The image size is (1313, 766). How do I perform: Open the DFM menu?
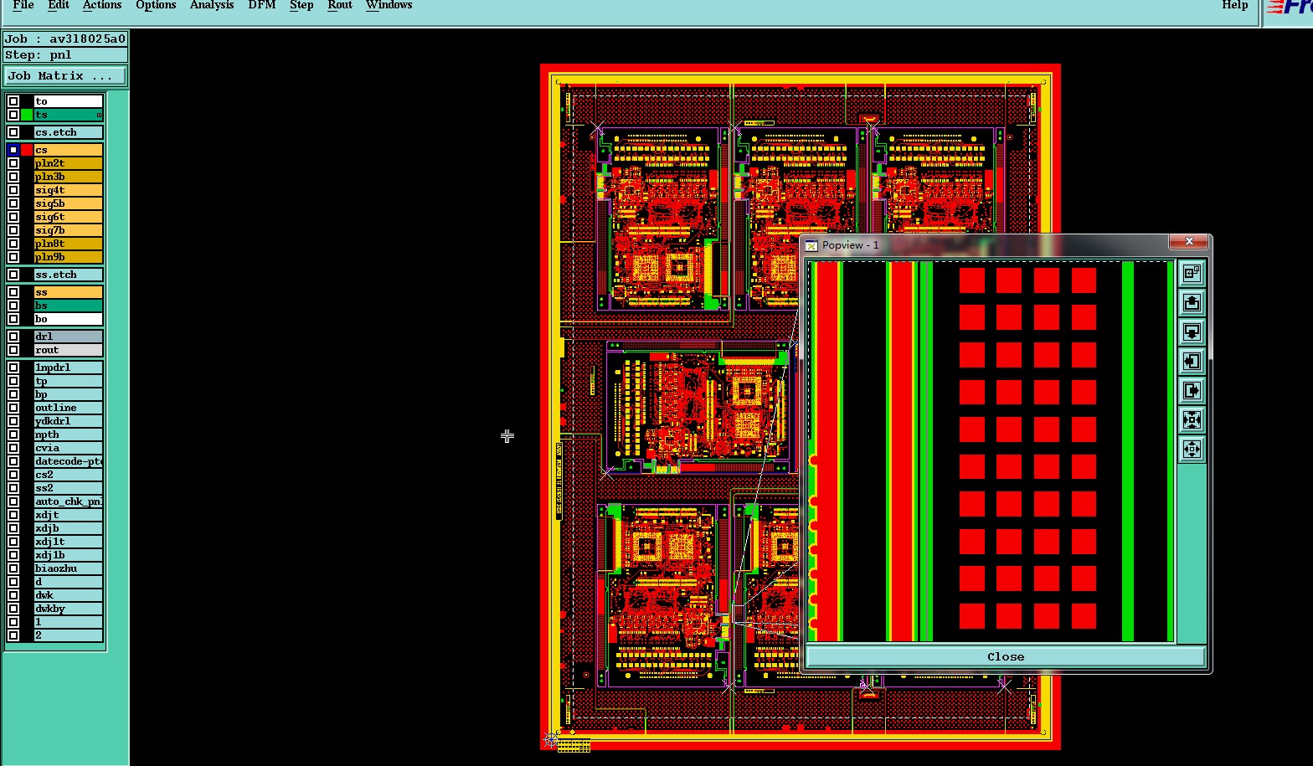(x=262, y=5)
